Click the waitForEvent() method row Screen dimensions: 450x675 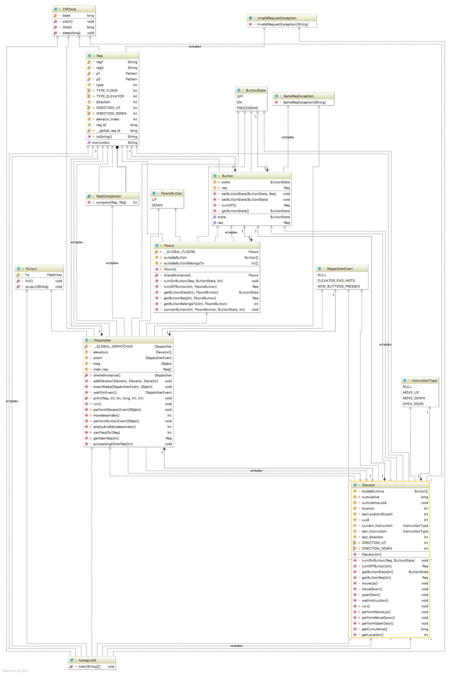pyautogui.click(x=128, y=393)
